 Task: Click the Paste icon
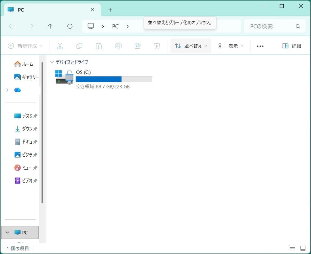tap(98, 46)
